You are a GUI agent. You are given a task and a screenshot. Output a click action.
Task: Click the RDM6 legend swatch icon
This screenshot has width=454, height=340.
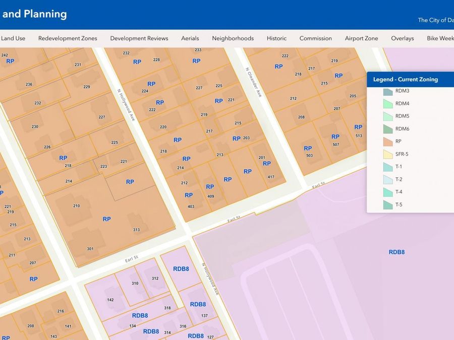[x=388, y=129]
